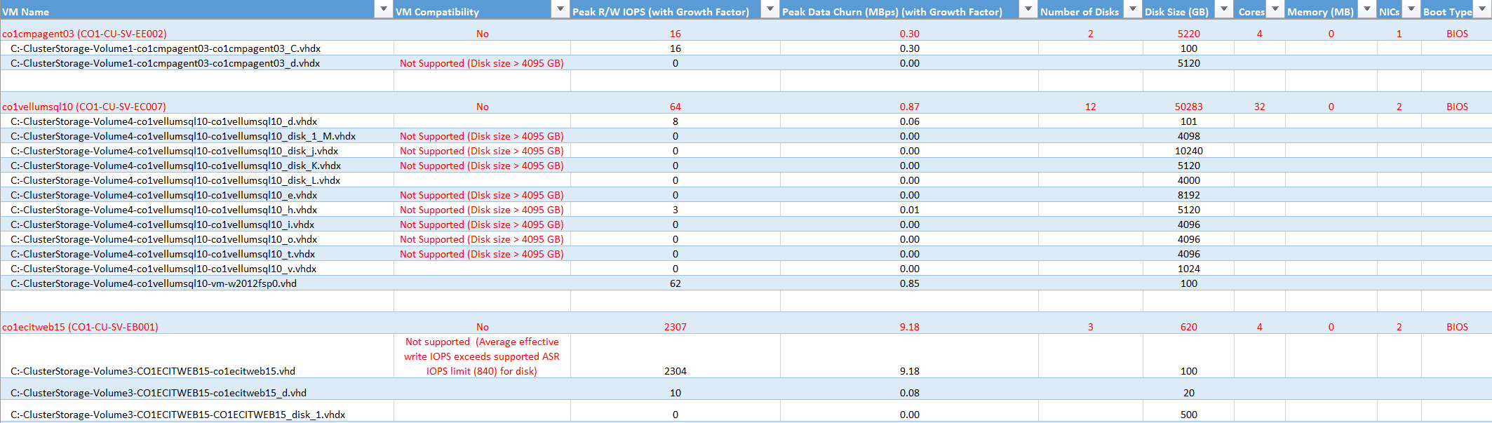This screenshot has width=1492, height=423.
Task: Click the 0.08 data churn value
Action: (x=910, y=393)
